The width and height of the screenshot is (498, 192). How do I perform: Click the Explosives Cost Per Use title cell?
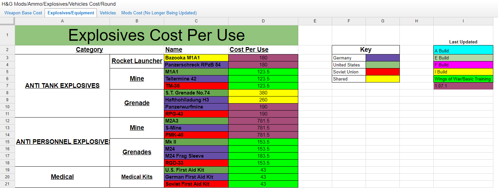click(157, 35)
